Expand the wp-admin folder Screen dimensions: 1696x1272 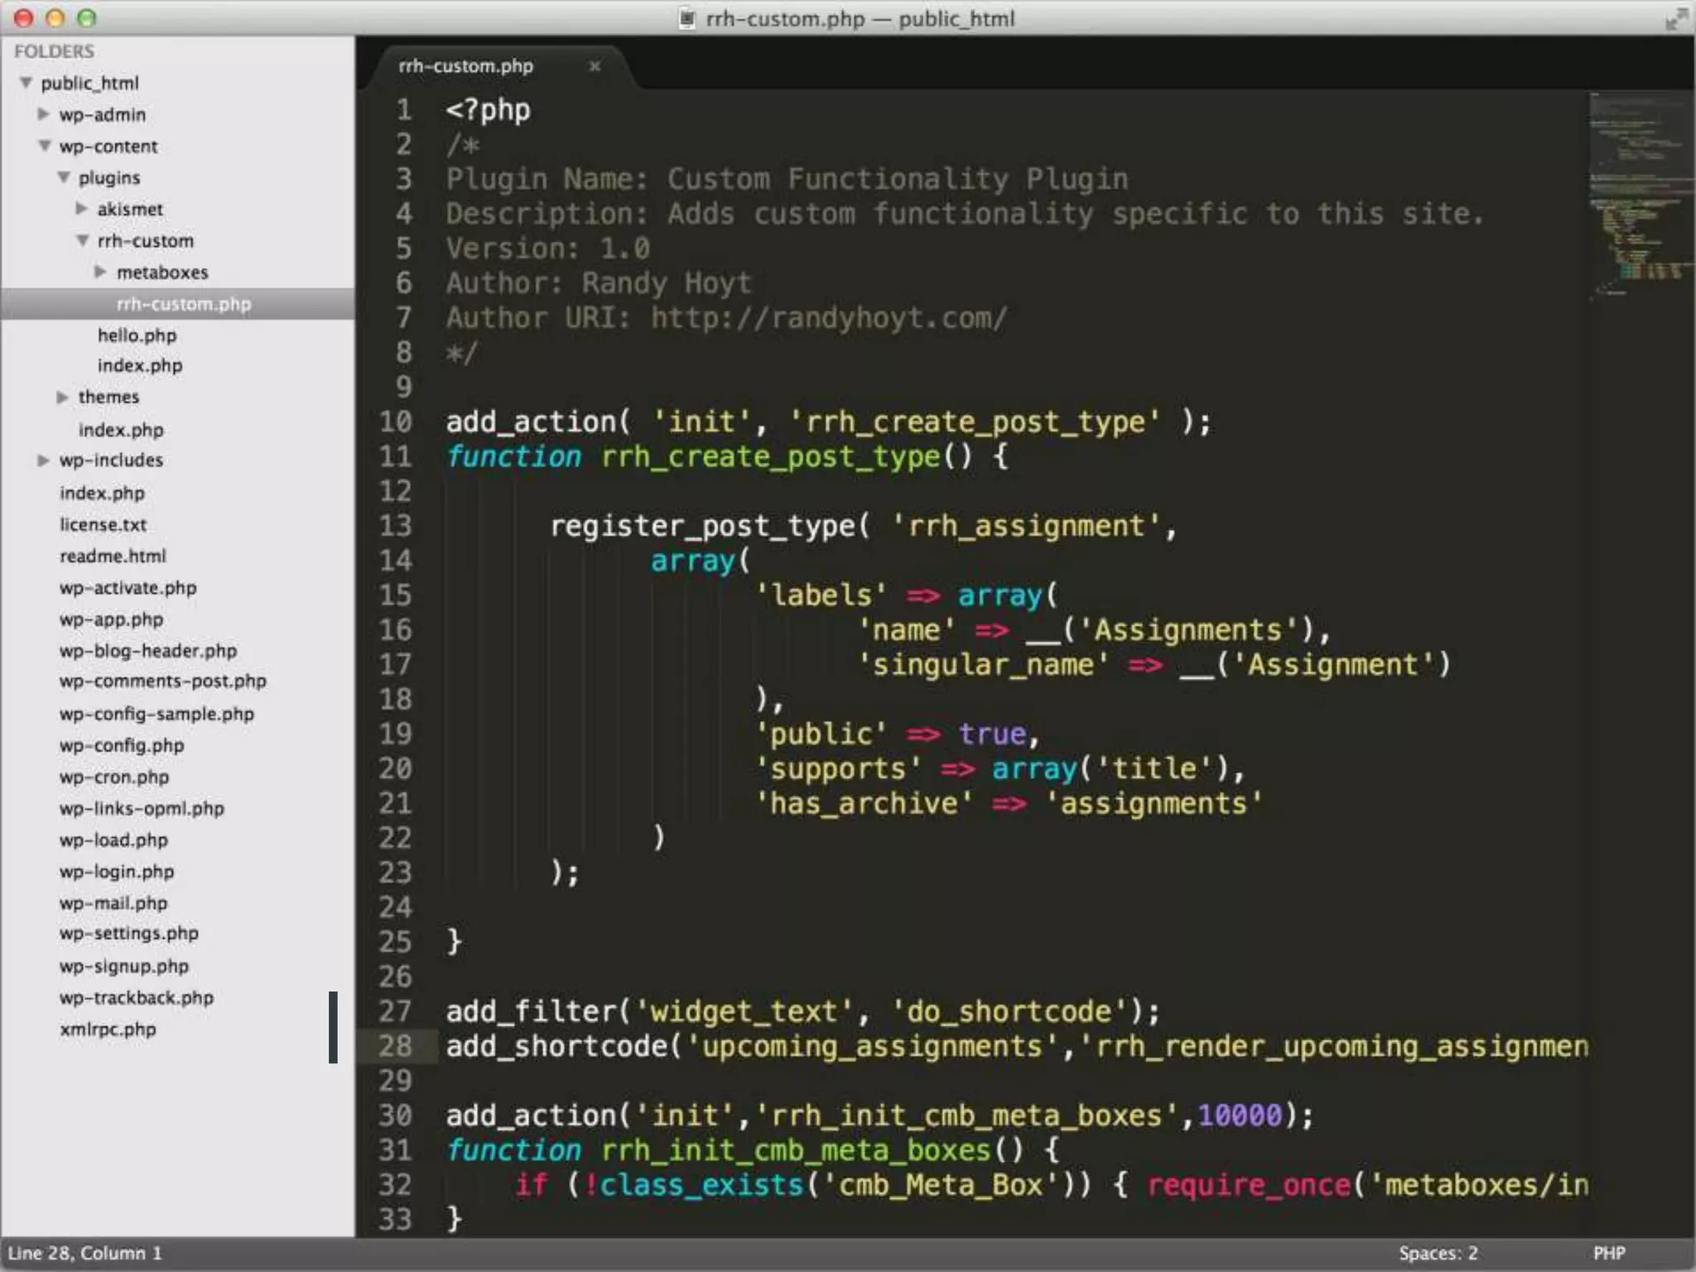(44, 114)
